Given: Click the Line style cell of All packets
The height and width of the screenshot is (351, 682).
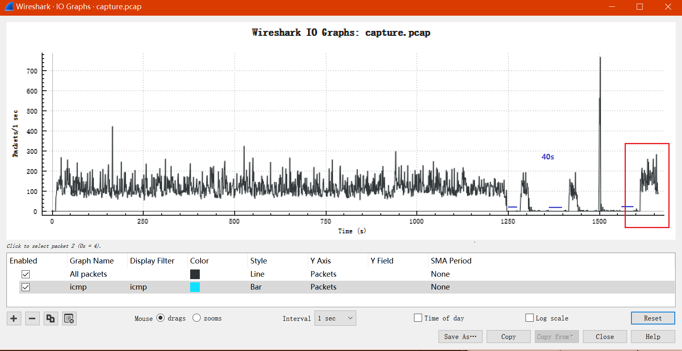Looking at the screenshot, I should 258,274.
